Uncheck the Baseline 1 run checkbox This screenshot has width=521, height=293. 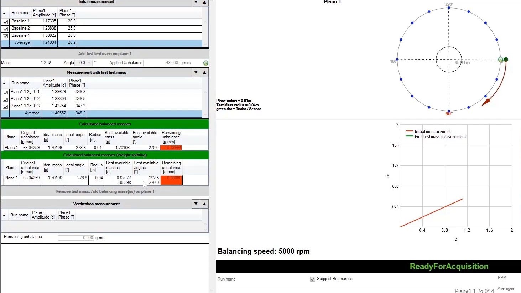tap(5, 22)
